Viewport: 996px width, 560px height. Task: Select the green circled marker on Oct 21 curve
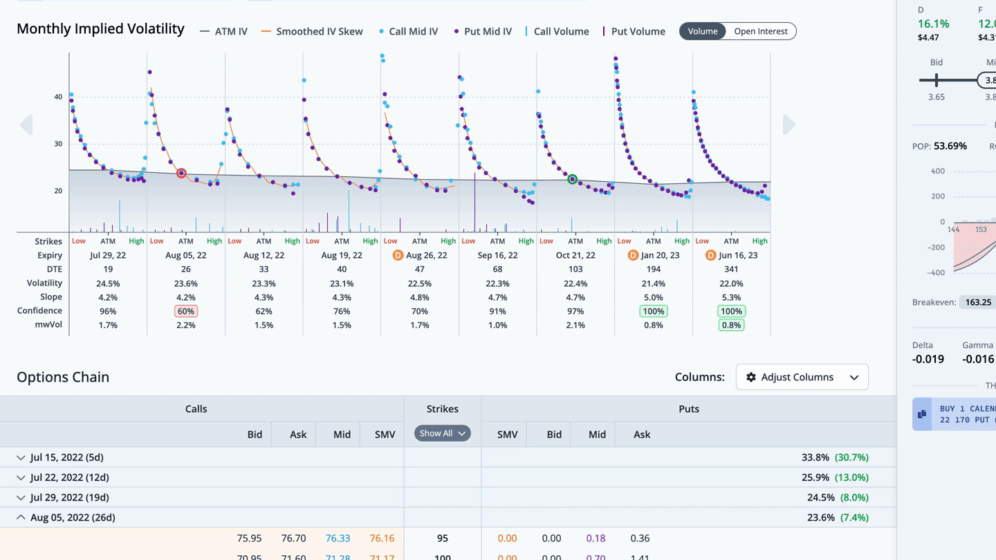pos(572,179)
